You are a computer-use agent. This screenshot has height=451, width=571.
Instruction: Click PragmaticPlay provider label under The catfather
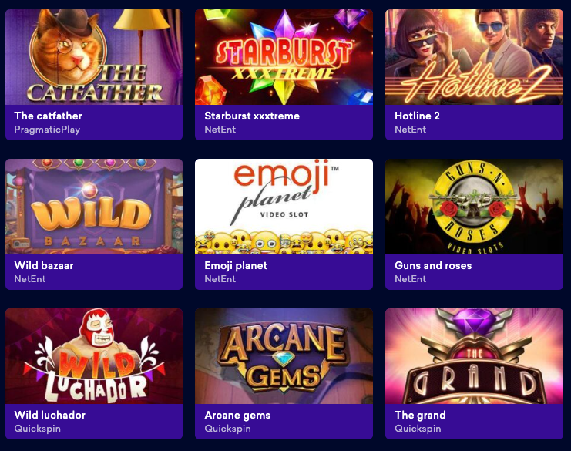(47, 130)
